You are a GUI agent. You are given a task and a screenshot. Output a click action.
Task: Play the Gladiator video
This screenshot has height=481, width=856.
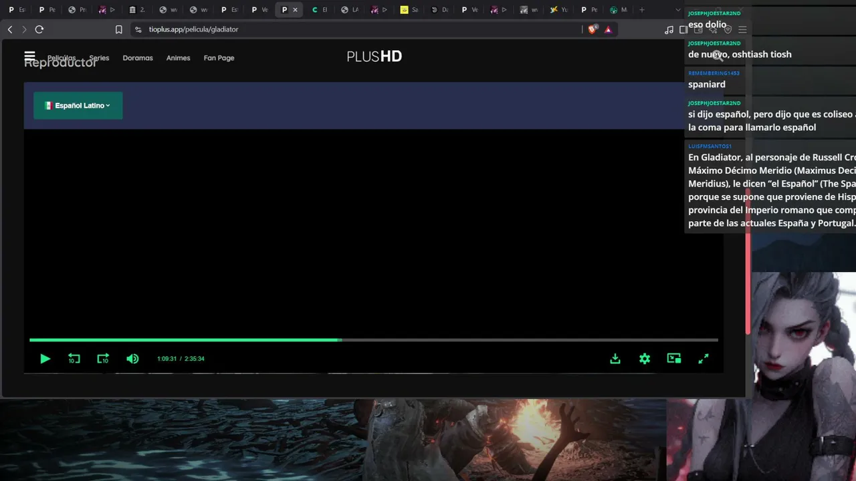click(45, 359)
